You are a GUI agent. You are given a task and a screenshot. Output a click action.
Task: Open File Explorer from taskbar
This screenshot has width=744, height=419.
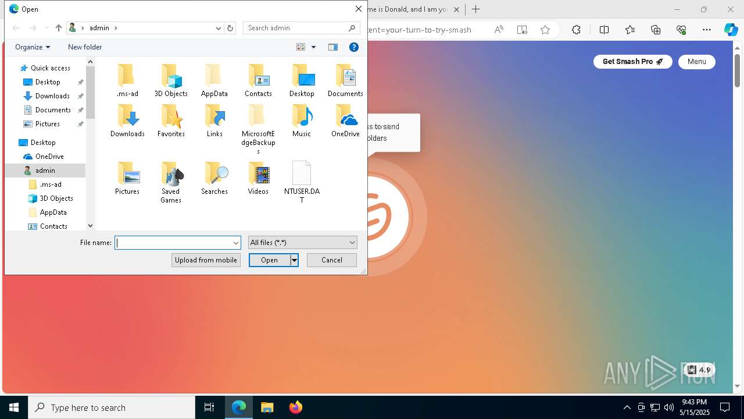click(267, 407)
